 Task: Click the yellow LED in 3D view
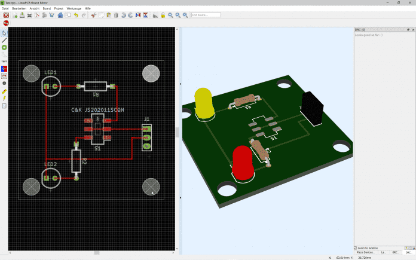(x=204, y=103)
